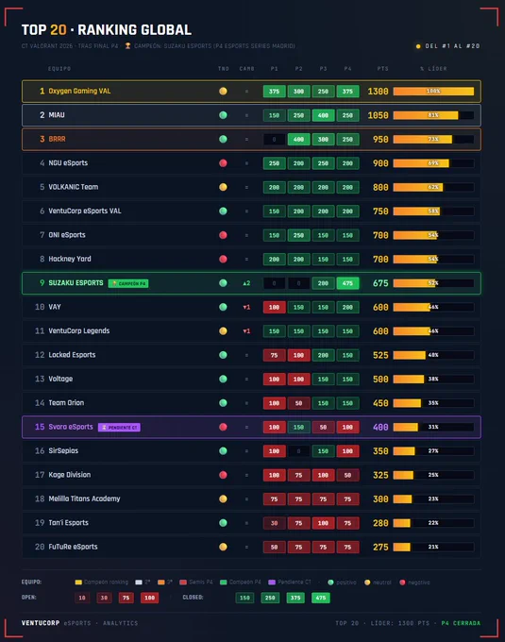Click the P3 score 400 in MIAU row
This screenshot has height=642, width=505.
(x=324, y=115)
